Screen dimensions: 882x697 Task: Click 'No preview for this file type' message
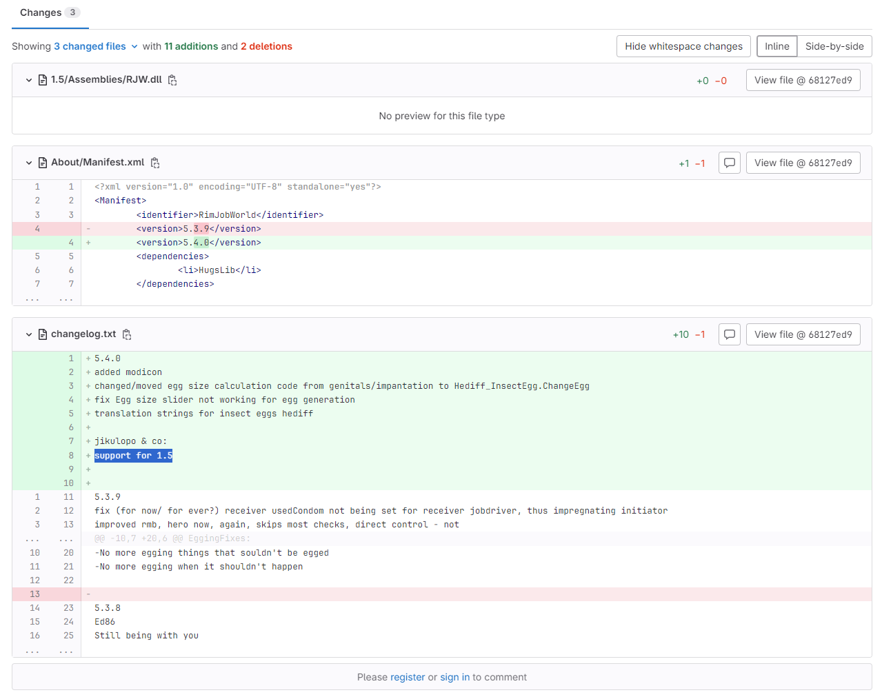click(442, 116)
